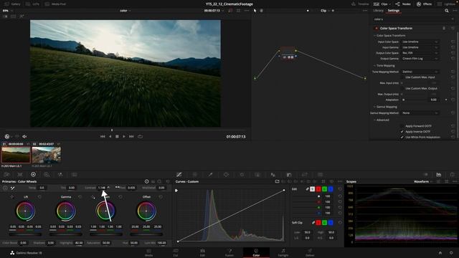
Task: Open the Tracker palette icon
Action: (242, 175)
